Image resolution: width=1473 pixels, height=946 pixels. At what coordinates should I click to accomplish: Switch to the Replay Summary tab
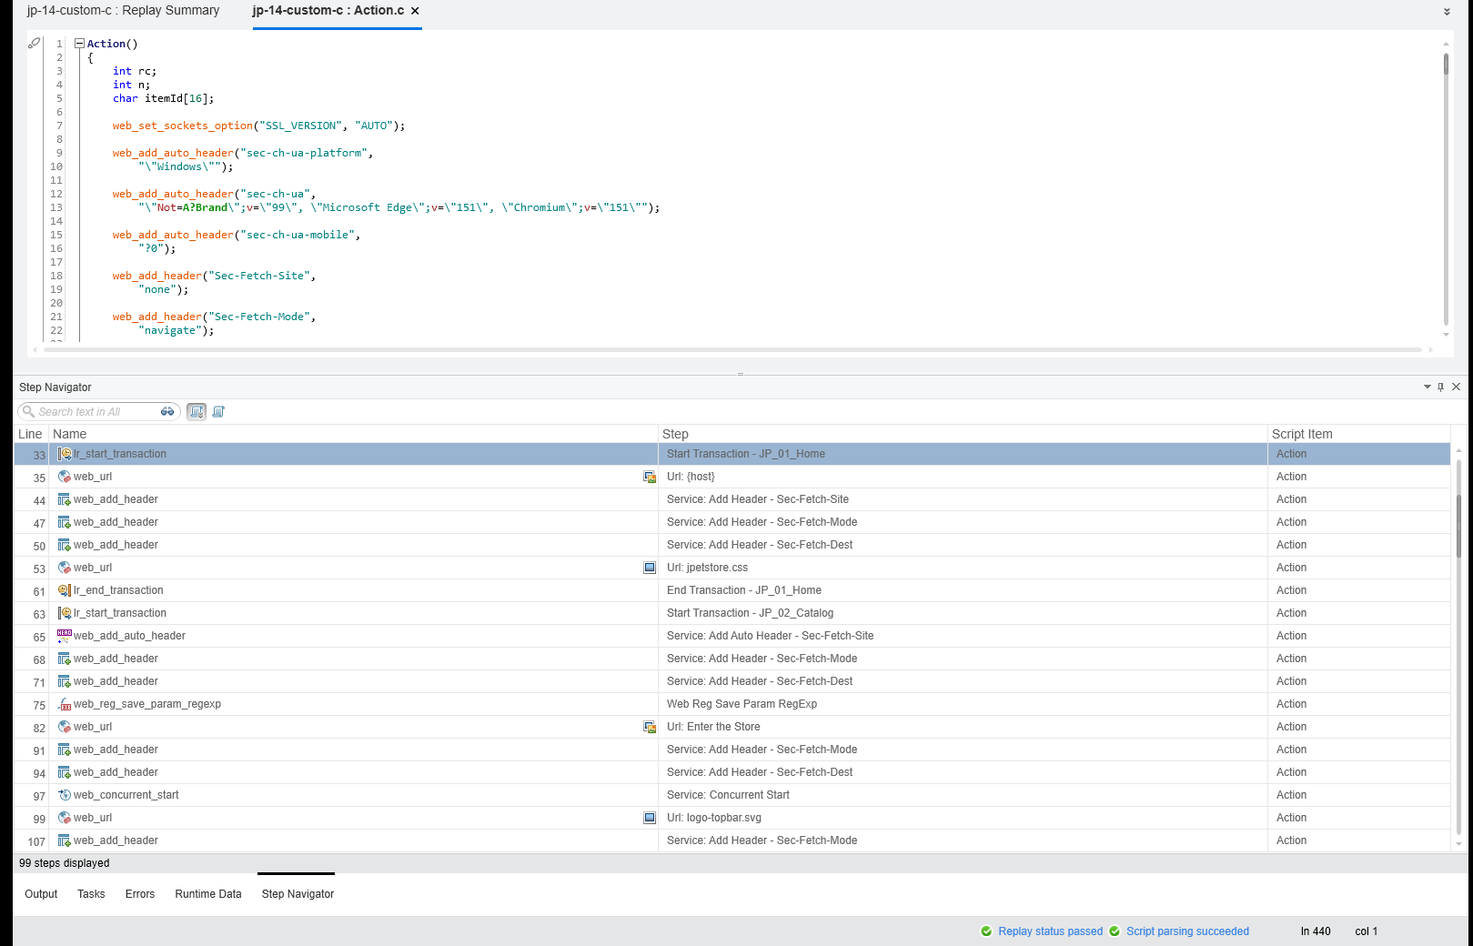(123, 11)
